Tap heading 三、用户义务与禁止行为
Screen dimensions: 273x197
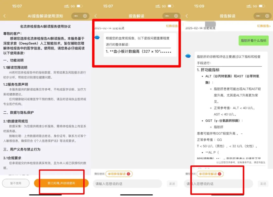[x=22, y=150]
